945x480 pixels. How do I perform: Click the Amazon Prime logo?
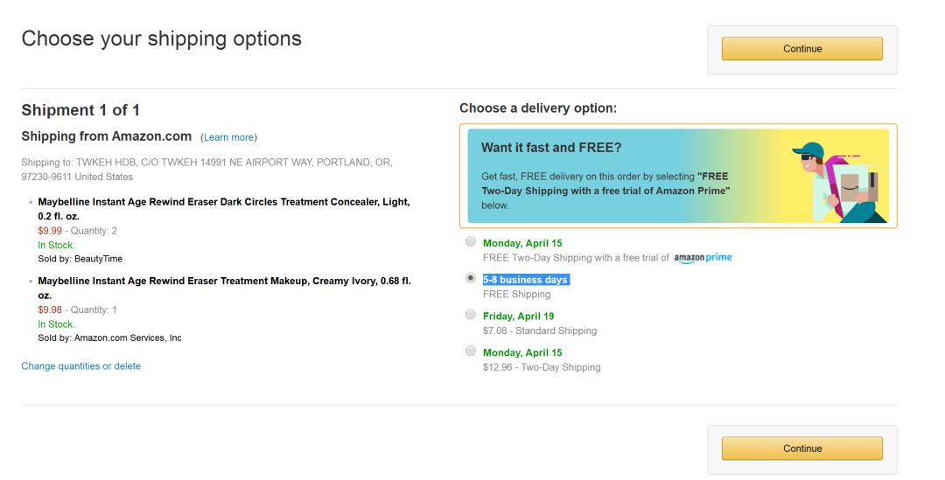click(703, 258)
